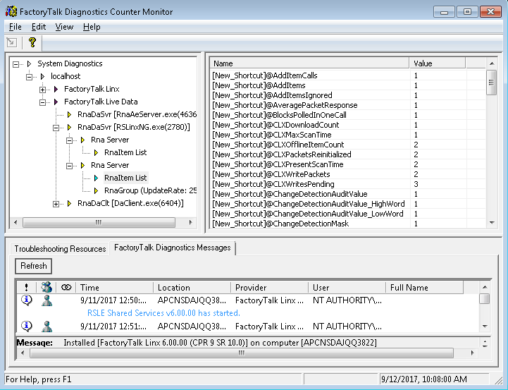Click the RSLE Shared Services started message
This screenshot has height=390, width=508.
coord(163,312)
